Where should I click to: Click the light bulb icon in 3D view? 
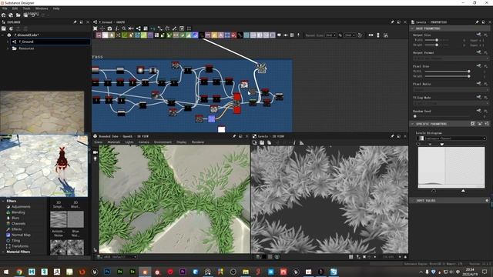[x=96, y=159]
